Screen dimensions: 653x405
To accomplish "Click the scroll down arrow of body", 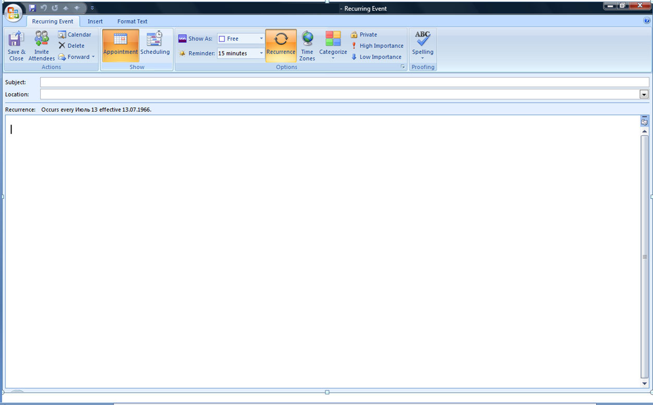I will pyautogui.click(x=645, y=384).
